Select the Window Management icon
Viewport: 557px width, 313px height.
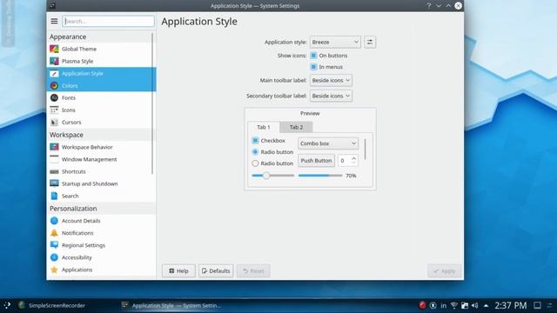54,159
